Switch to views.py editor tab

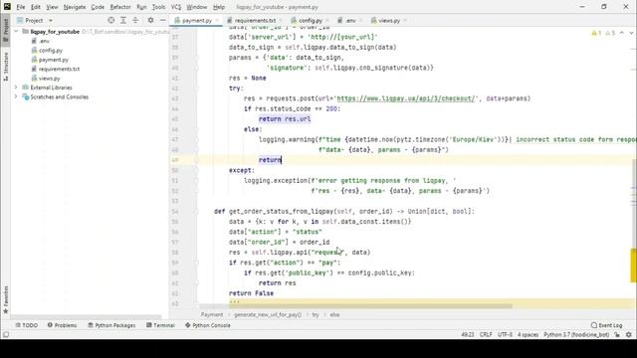pyautogui.click(x=389, y=20)
